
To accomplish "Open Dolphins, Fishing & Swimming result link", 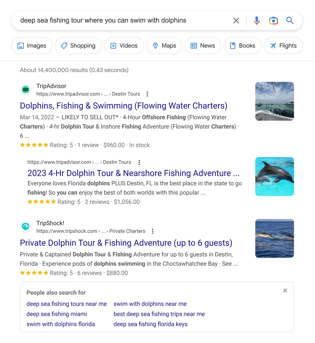I will tap(123, 106).
